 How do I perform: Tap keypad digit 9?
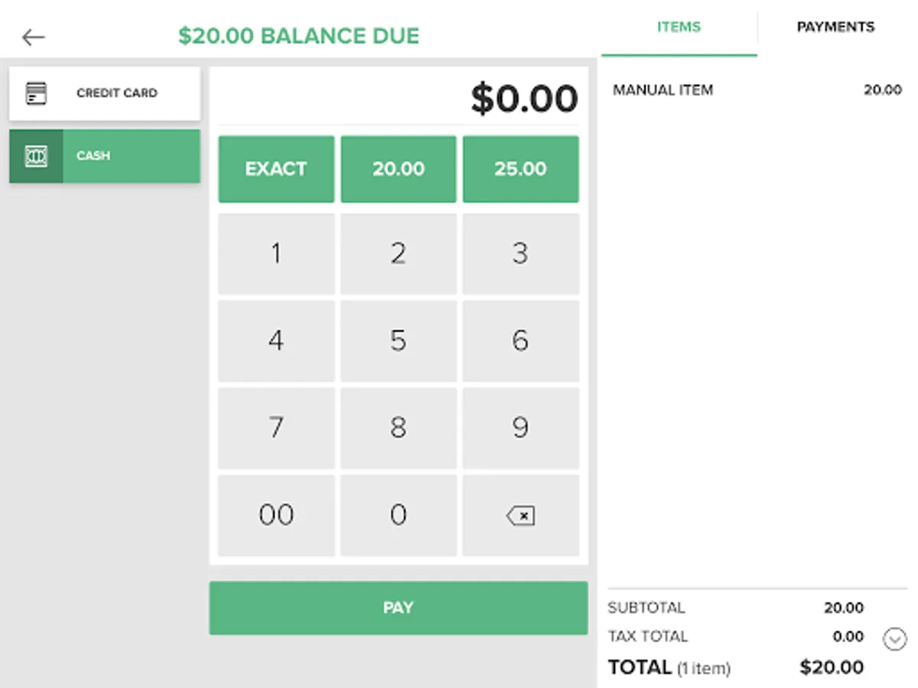tap(520, 428)
